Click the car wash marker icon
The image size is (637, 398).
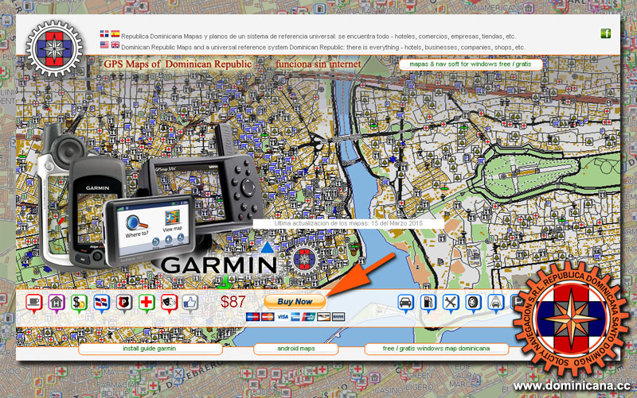(x=495, y=303)
